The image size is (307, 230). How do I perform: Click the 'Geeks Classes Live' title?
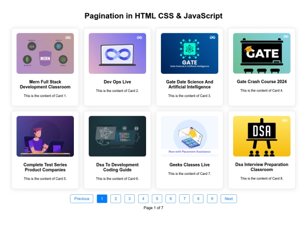point(189,165)
